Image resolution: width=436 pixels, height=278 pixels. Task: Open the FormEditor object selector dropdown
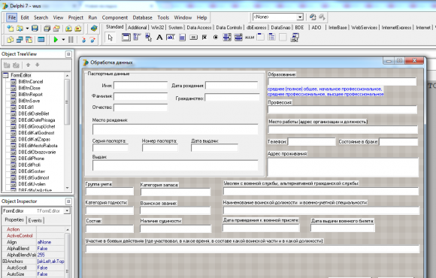(x=67, y=210)
